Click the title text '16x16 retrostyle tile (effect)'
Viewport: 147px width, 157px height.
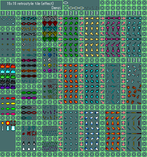coord(30,4)
